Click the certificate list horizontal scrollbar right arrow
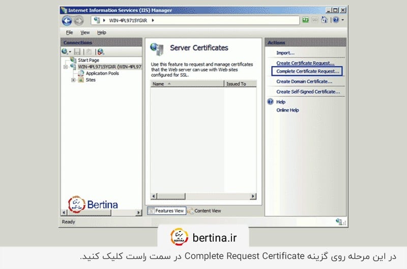Viewport: 407px width, 269px height. coord(253,196)
